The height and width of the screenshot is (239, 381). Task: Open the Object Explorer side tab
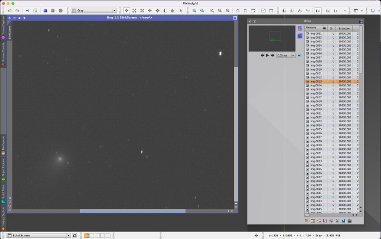coord(3,169)
